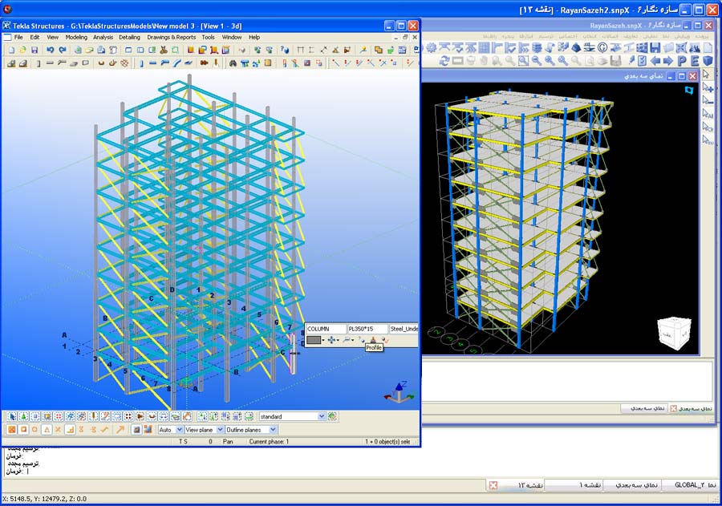Open the 'Outline planes' dropdown
Viewport: 722px width, 506px height.
pos(273,430)
